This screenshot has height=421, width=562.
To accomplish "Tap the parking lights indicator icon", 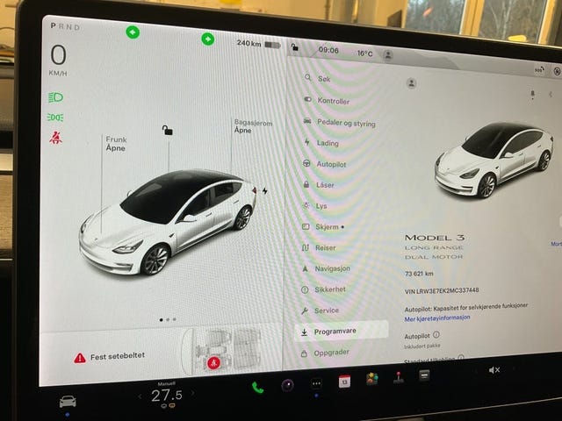I will tap(55, 117).
